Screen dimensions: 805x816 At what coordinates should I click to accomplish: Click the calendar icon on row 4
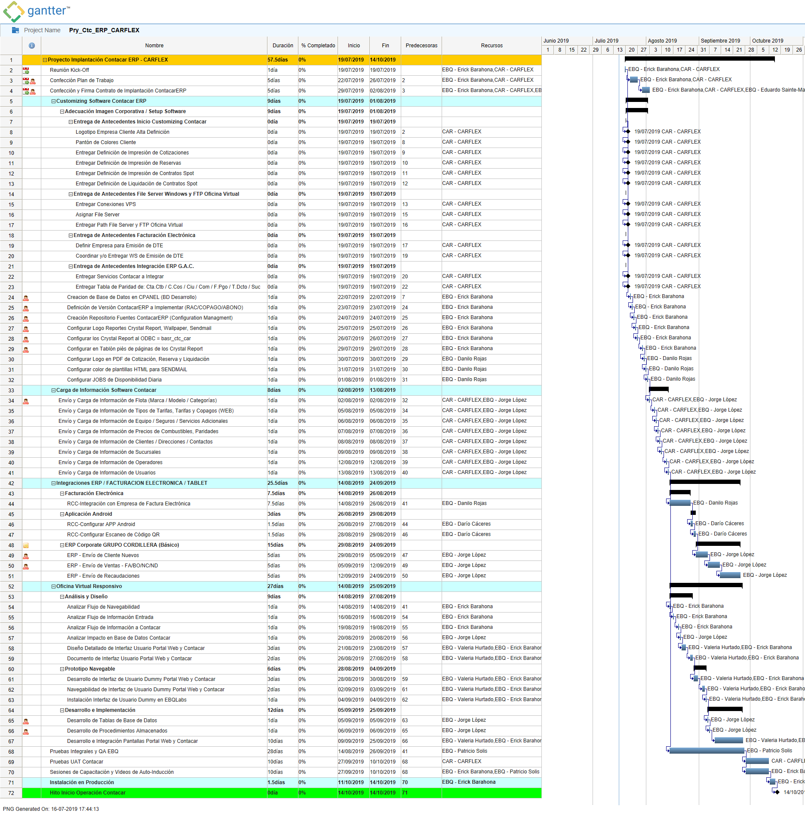pos(26,91)
